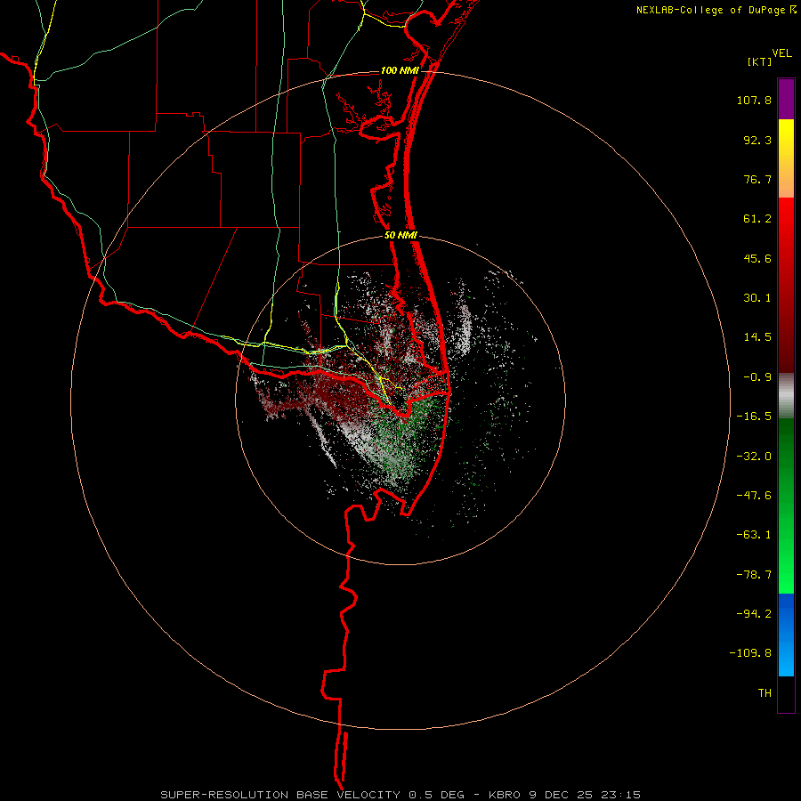801x801 pixels.
Task: Click the [KT] units label
Action: (x=760, y=61)
